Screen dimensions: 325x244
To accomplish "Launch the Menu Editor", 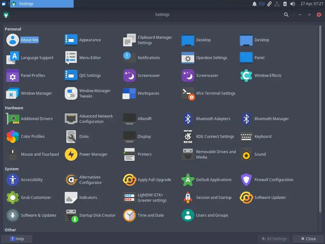I will pos(83,58).
